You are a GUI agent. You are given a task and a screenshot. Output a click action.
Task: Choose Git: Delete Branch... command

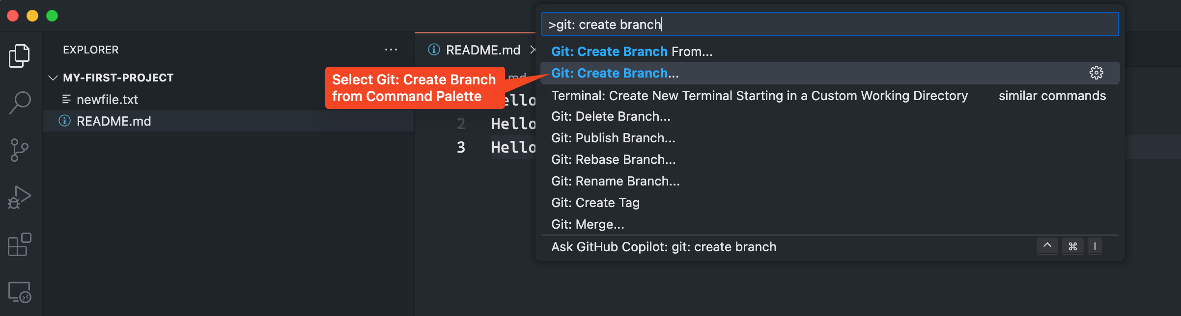[830, 116]
